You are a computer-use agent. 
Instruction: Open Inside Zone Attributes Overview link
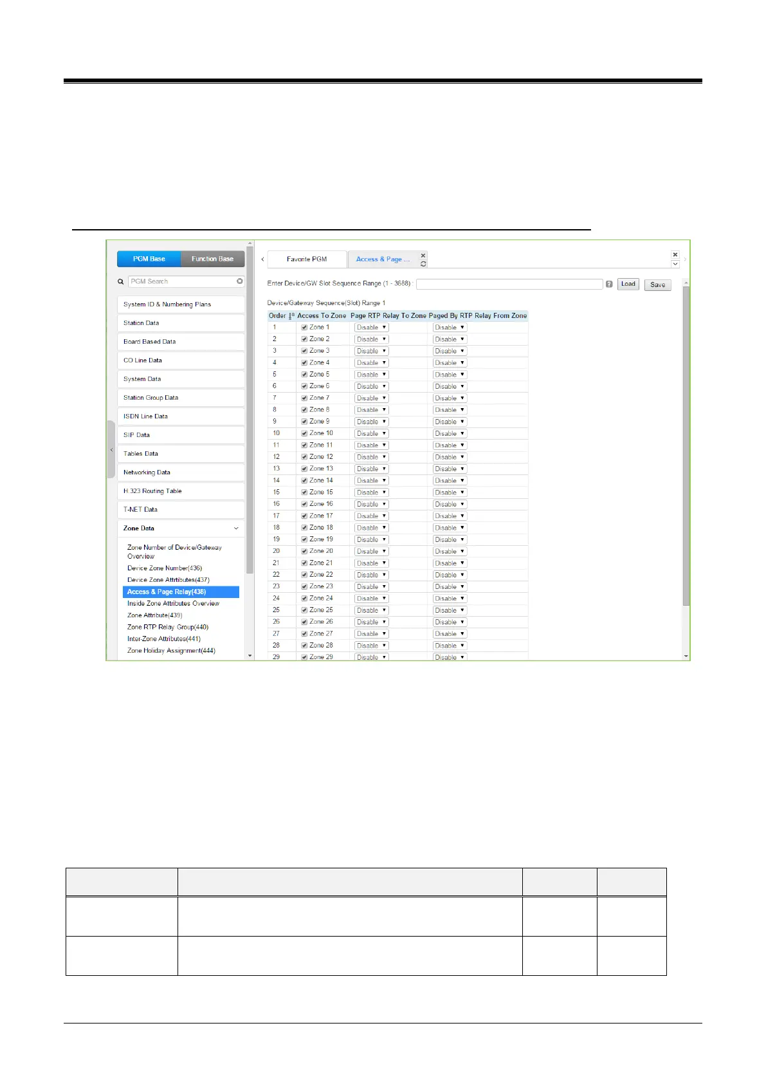pos(173,604)
